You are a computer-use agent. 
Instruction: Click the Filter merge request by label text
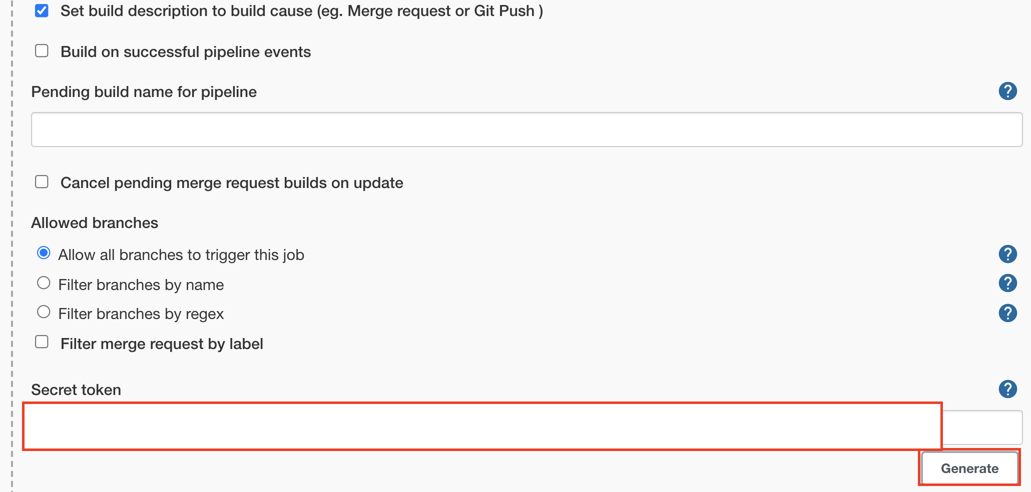(162, 344)
